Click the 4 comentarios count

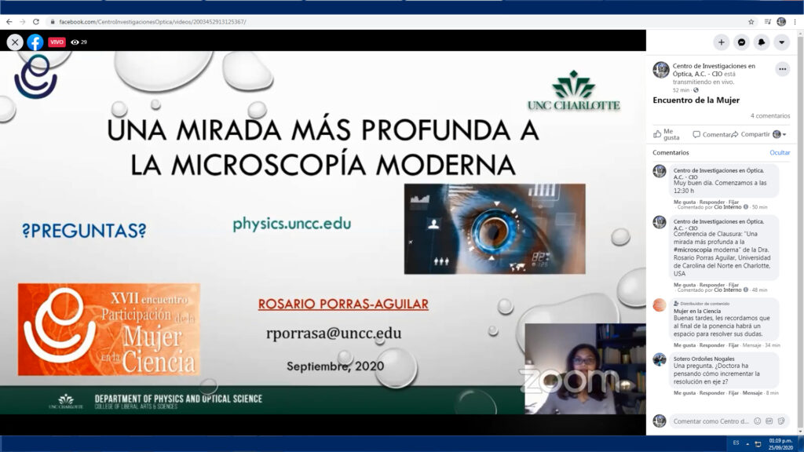(x=769, y=115)
